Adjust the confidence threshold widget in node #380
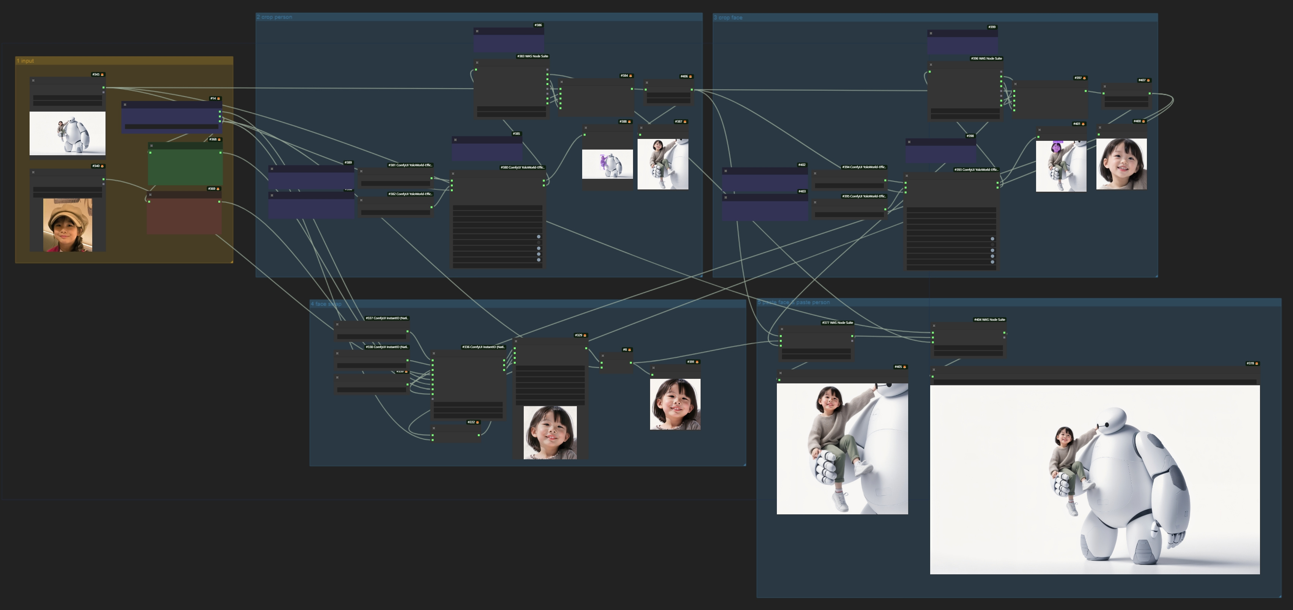The width and height of the screenshot is (1293, 610). (498, 213)
